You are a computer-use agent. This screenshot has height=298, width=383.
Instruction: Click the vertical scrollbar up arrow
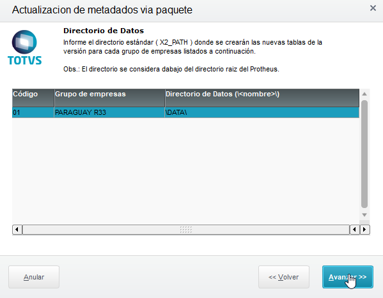click(364, 94)
